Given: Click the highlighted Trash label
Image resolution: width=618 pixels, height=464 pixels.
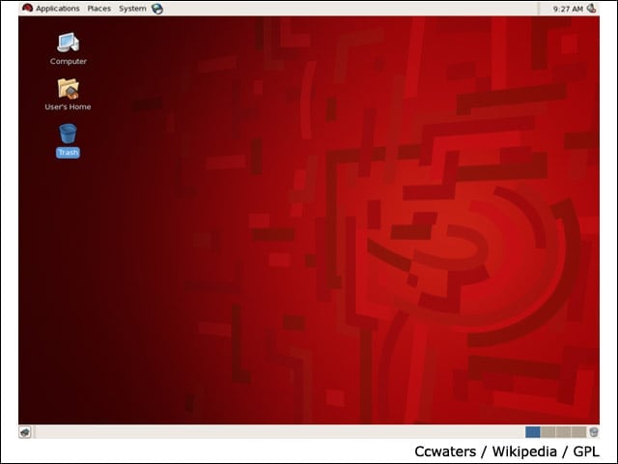Looking at the screenshot, I should [x=68, y=153].
